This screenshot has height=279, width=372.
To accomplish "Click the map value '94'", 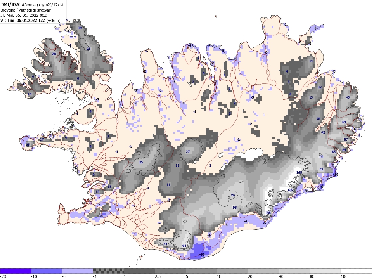I will 184,246.
